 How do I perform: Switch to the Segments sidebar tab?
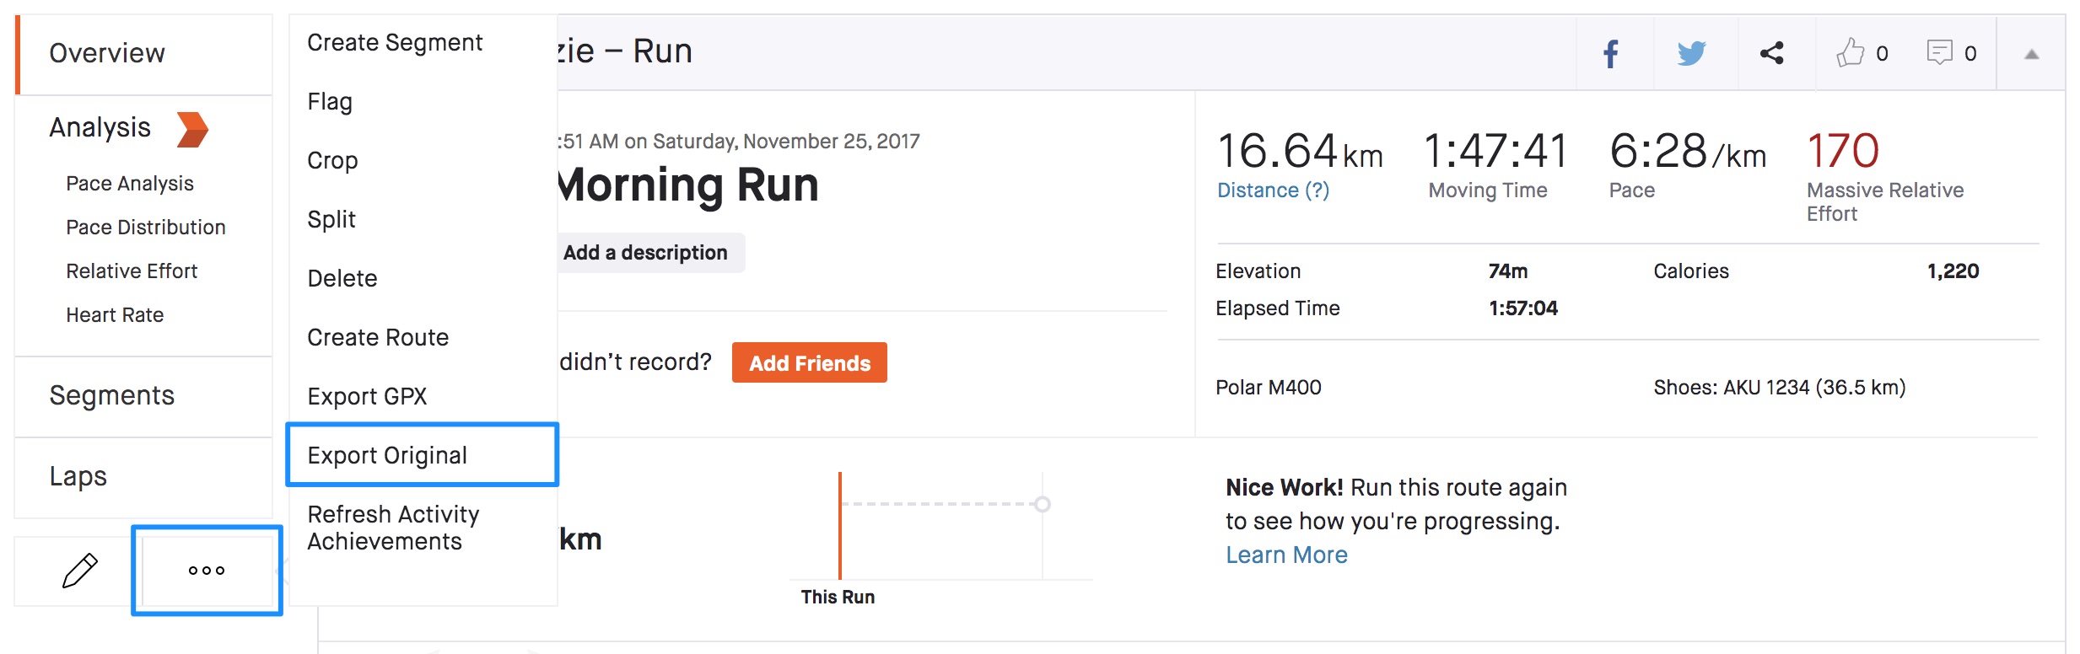pos(112,395)
